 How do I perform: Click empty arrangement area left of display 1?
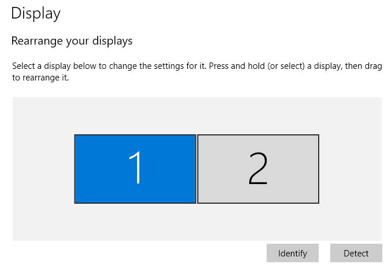[43, 169]
